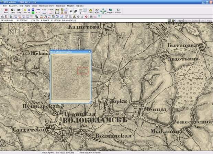Open the Файл menu
The height and width of the screenshot is (154, 213).
(x=5, y=6)
